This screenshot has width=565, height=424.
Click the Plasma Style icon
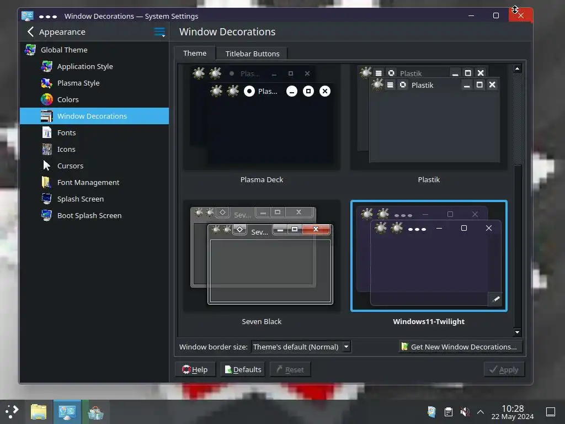coord(46,83)
